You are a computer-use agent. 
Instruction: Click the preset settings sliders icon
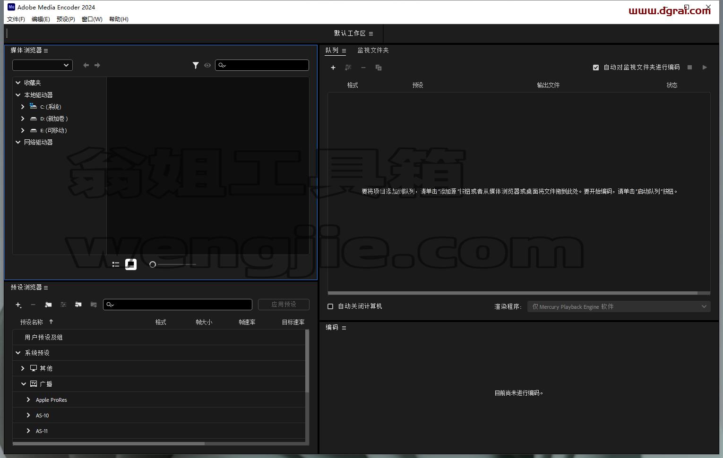point(63,305)
